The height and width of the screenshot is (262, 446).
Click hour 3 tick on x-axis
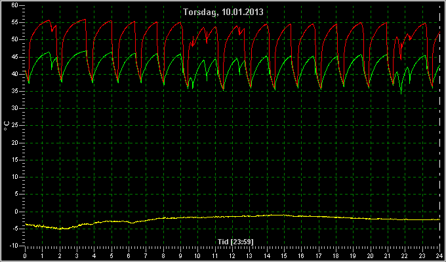pyautogui.click(x=77, y=255)
